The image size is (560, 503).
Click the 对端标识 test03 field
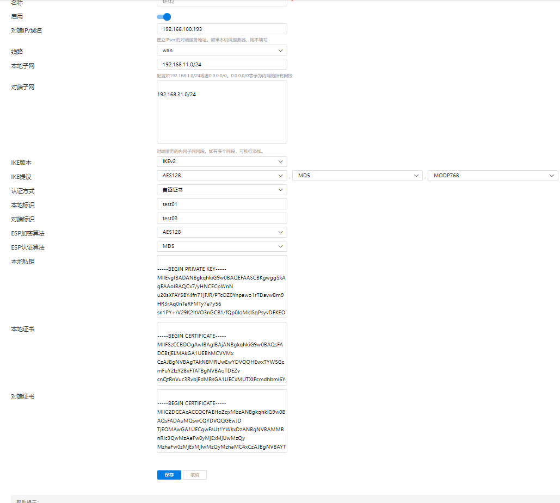(x=221, y=219)
